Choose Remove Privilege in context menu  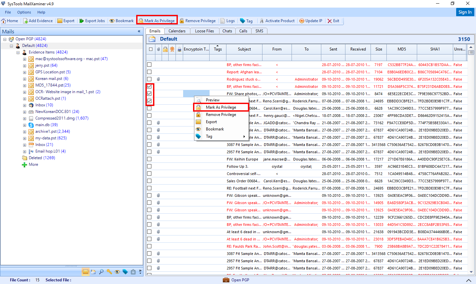click(221, 115)
